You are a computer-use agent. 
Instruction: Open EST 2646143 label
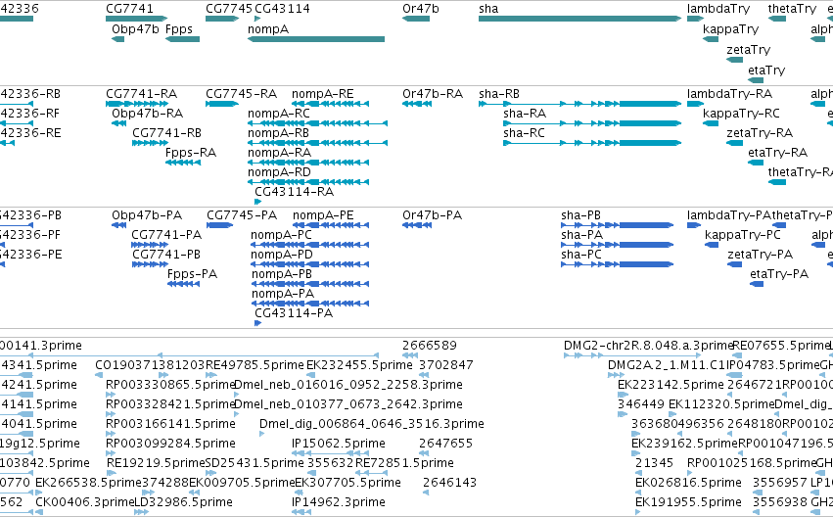450,483
